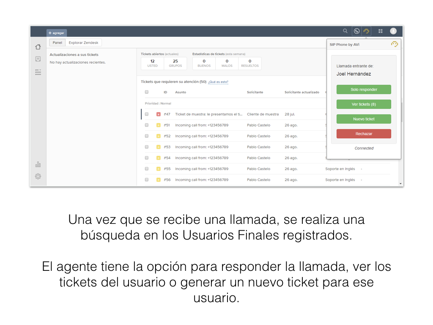The image size is (433, 325).
Task: Open the phone call icon in top bar
Action: click(x=356, y=31)
